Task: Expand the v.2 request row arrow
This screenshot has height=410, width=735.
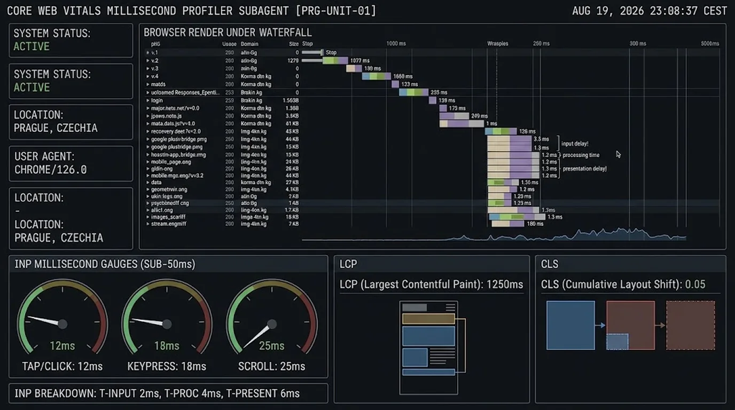Action: click(x=147, y=61)
